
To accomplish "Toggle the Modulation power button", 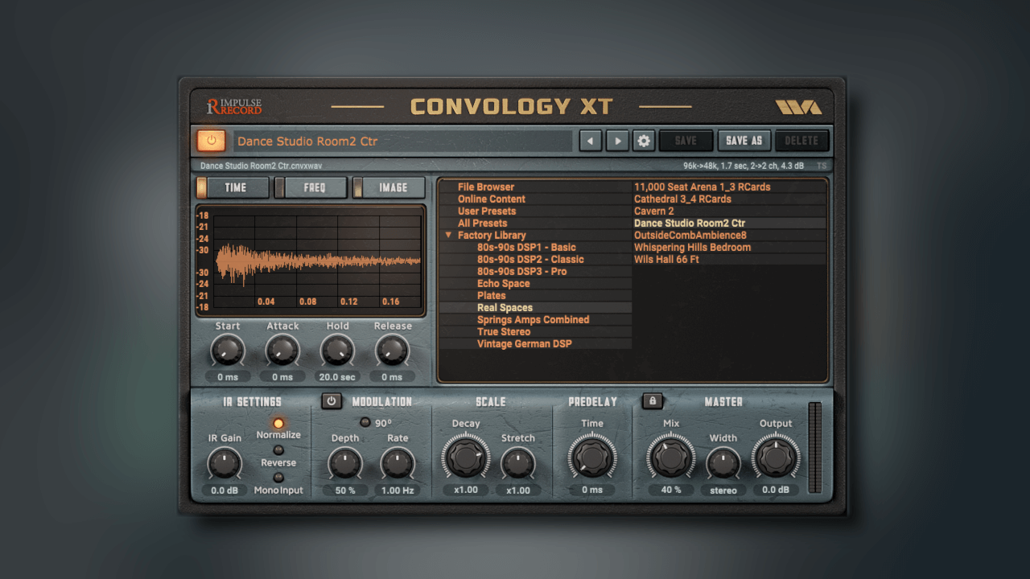I will coord(332,400).
